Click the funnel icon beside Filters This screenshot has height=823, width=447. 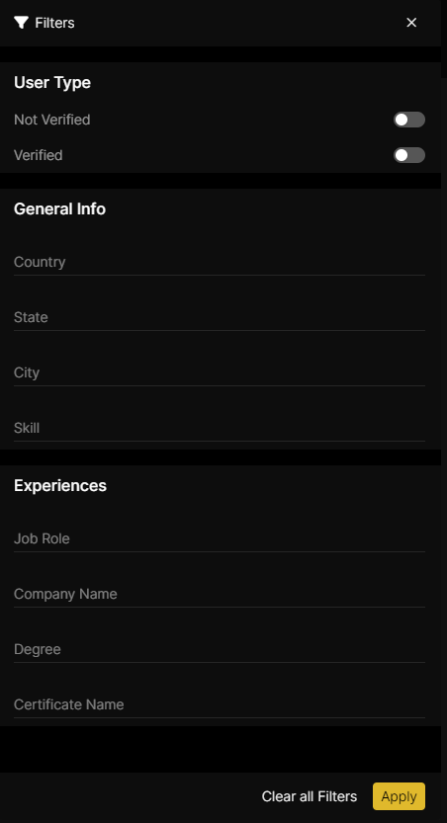21,23
